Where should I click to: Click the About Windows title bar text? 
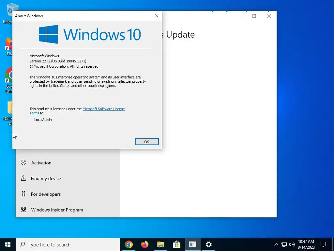pos(29,16)
